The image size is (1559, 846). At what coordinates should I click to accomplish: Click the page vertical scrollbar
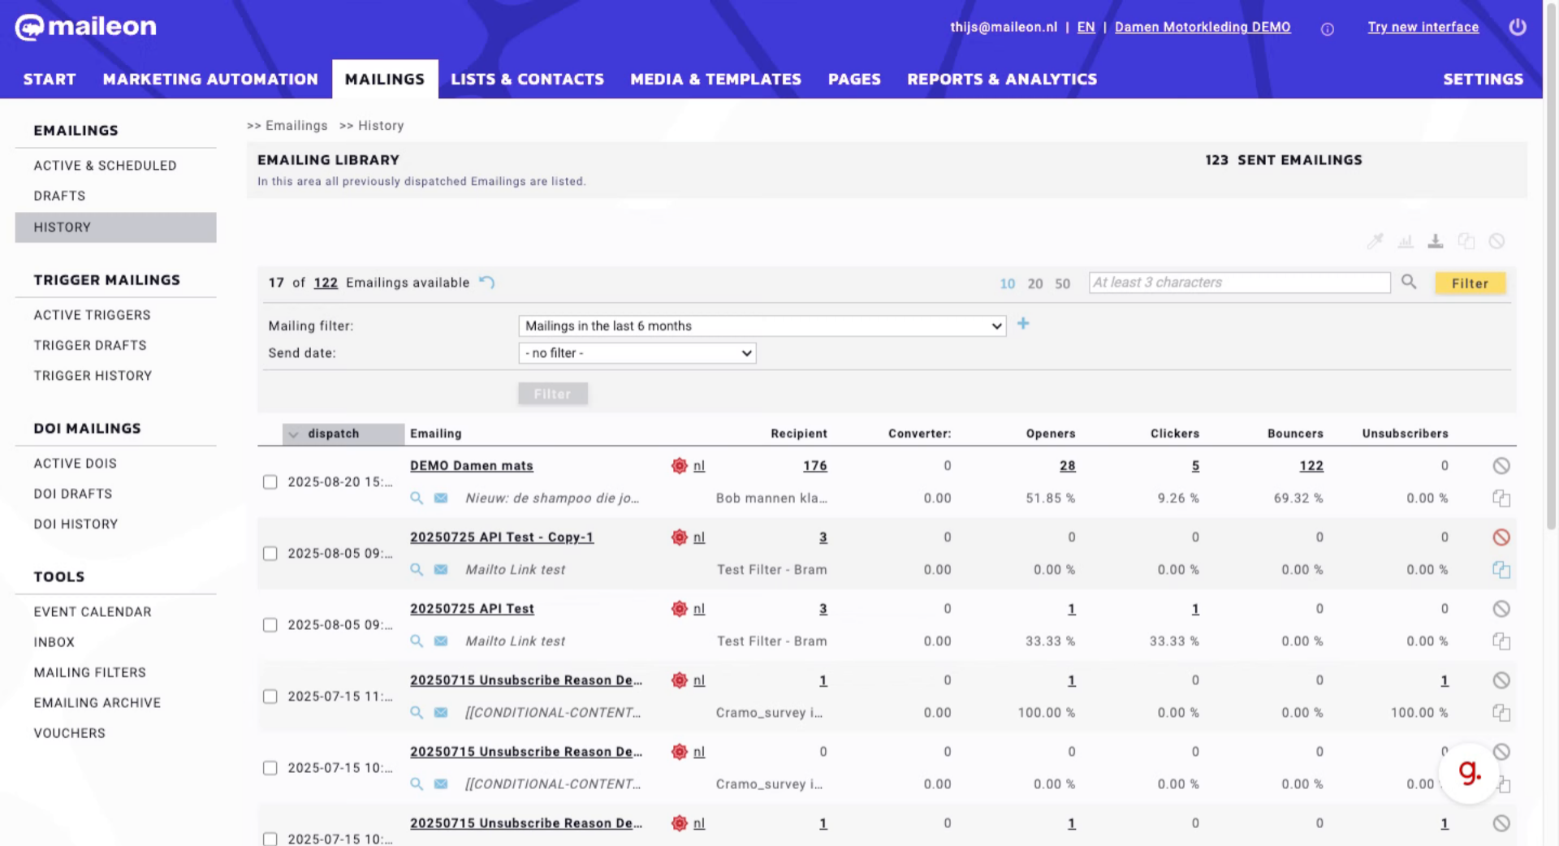(x=1551, y=268)
